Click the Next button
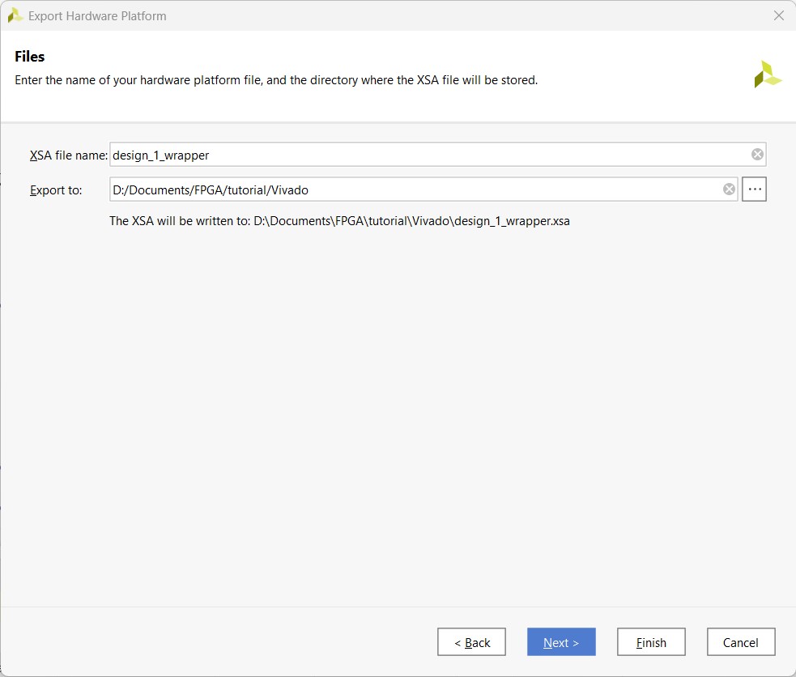The image size is (796, 677). pyautogui.click(x=561, y=642)
